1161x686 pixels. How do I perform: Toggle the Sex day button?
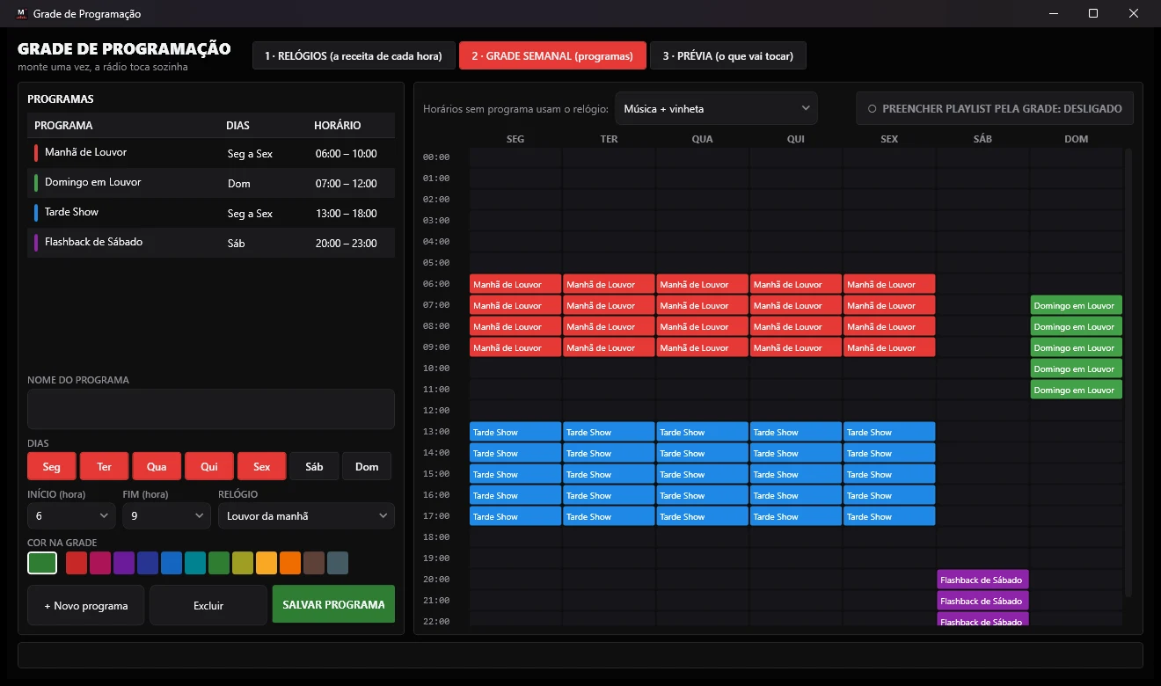(262, 466)
